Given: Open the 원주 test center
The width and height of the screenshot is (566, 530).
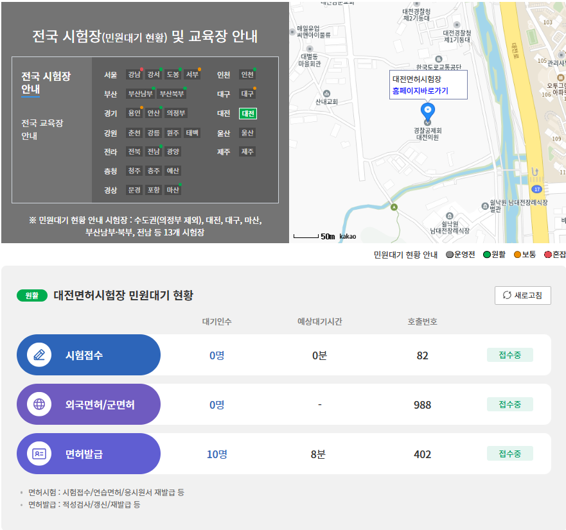Looking at the screenshot, I should point(173,133).
